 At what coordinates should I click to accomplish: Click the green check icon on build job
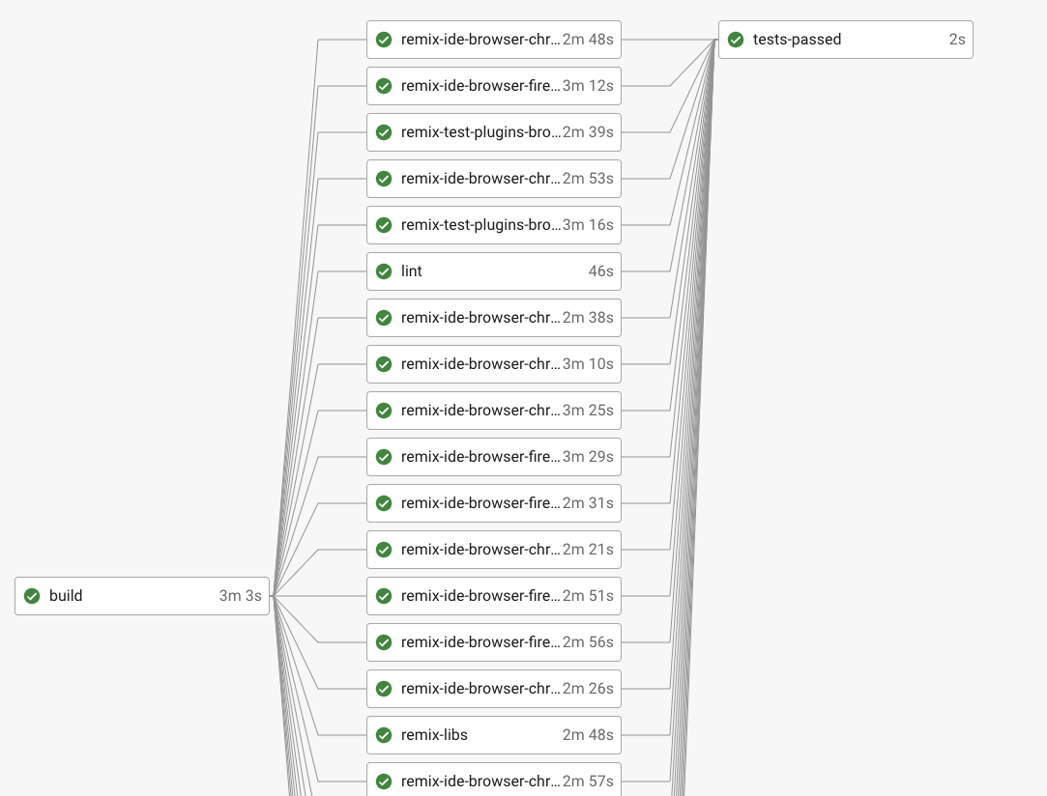tap(32, 596)
